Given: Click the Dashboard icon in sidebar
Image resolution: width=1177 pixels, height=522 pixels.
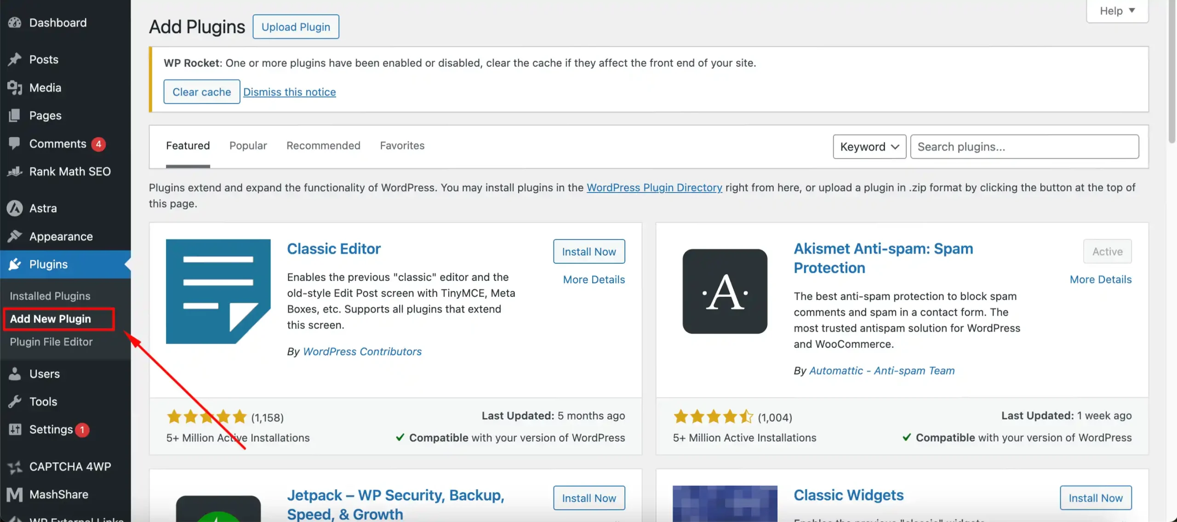Looking at the screenshot, I should [14, 23].
